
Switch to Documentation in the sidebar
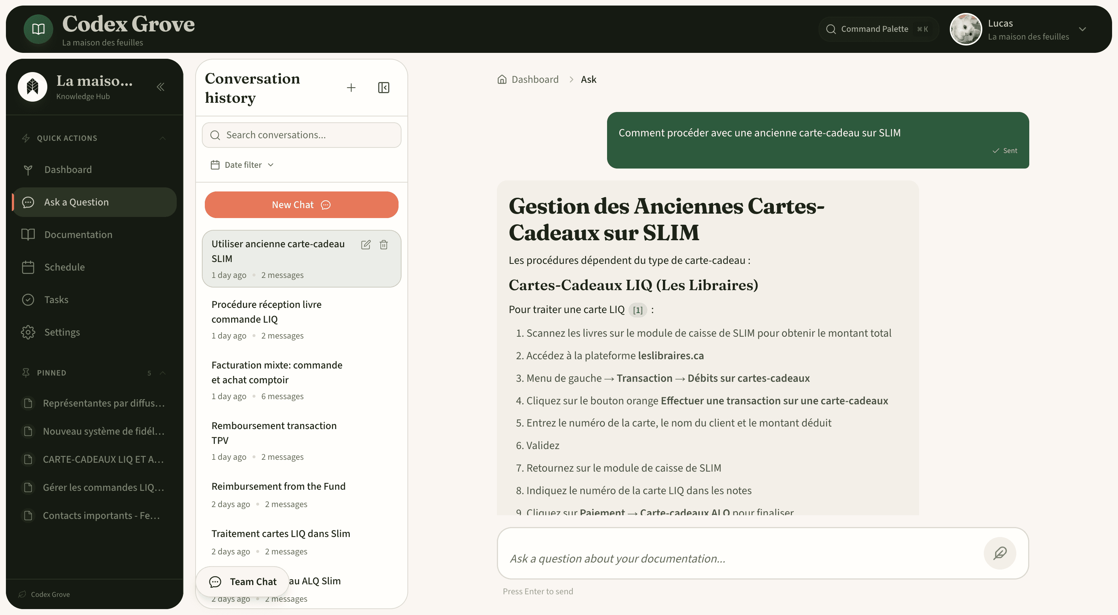[78, 234]
